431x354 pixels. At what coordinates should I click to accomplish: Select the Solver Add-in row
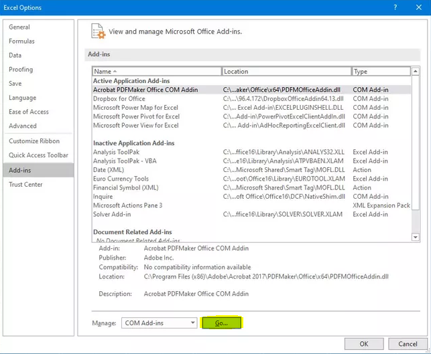pyautogui.click(x=251, y=214)
